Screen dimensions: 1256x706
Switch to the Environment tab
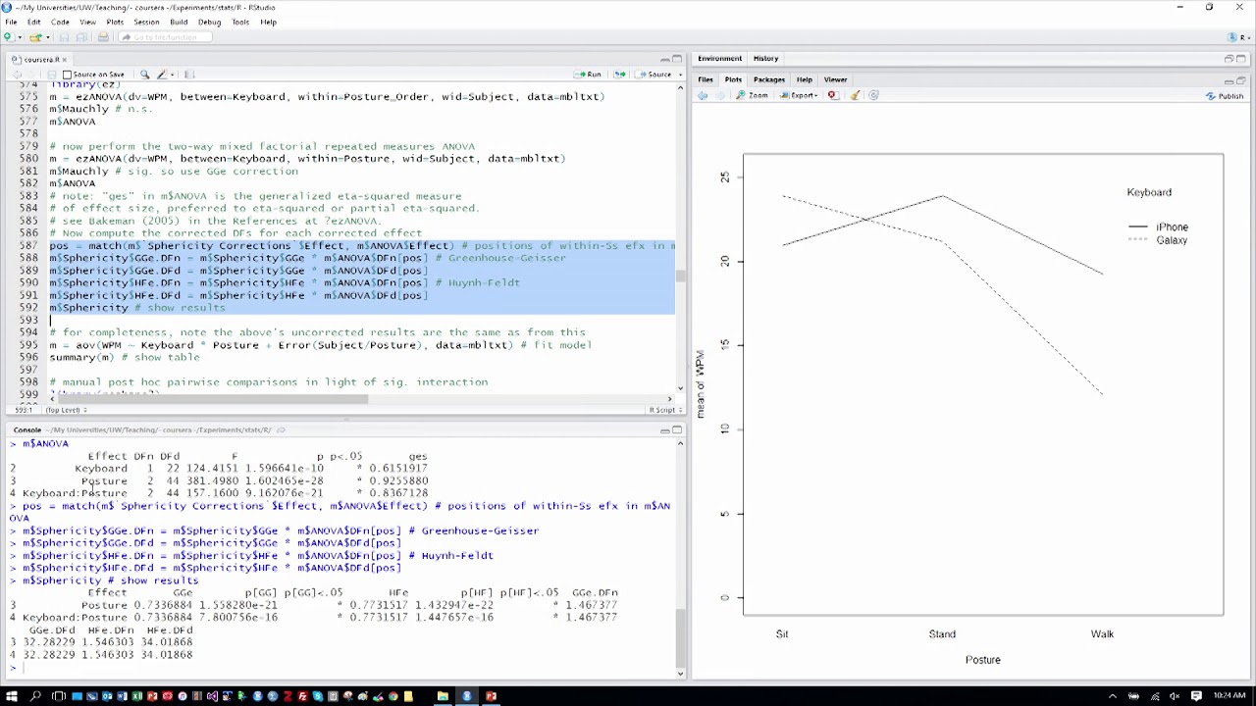pos(719,59)
